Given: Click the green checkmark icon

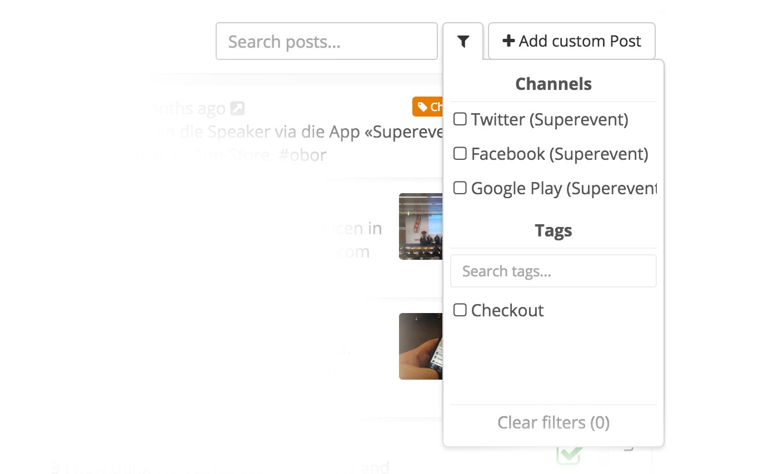Looking at the screenshot, I should 569,454.
